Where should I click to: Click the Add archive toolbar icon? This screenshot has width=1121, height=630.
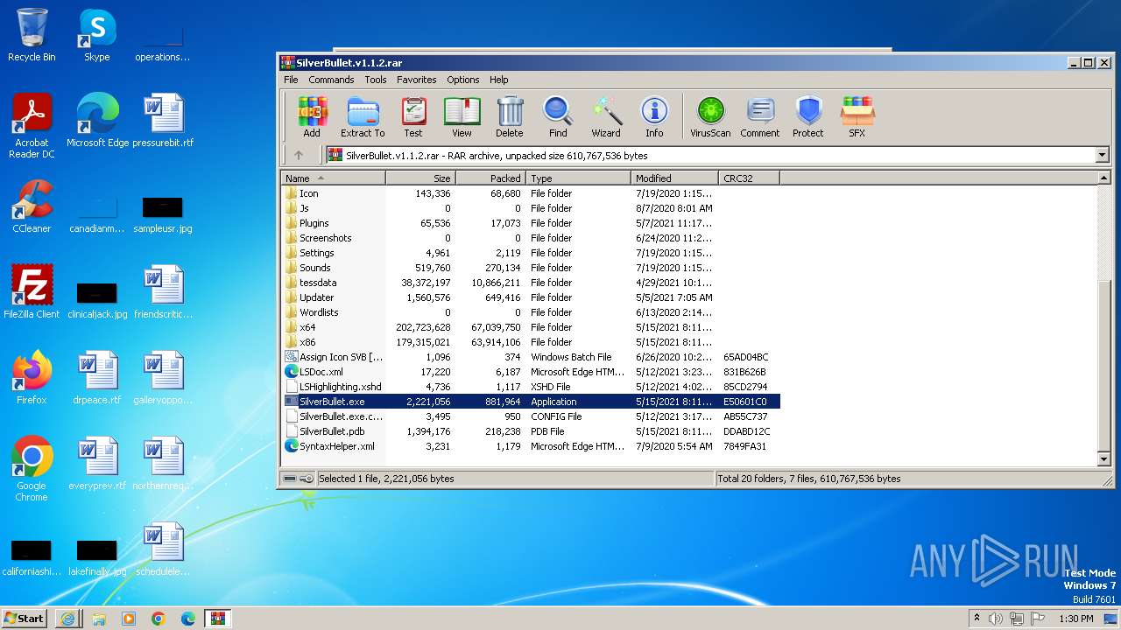point(312,117)
